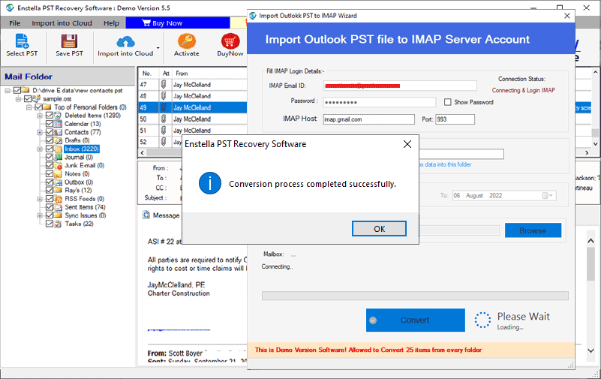Viewport: 601px width, 379px height.
Task: Uncheck the Deleted Items folder checkbox
Action: point(50,116)
